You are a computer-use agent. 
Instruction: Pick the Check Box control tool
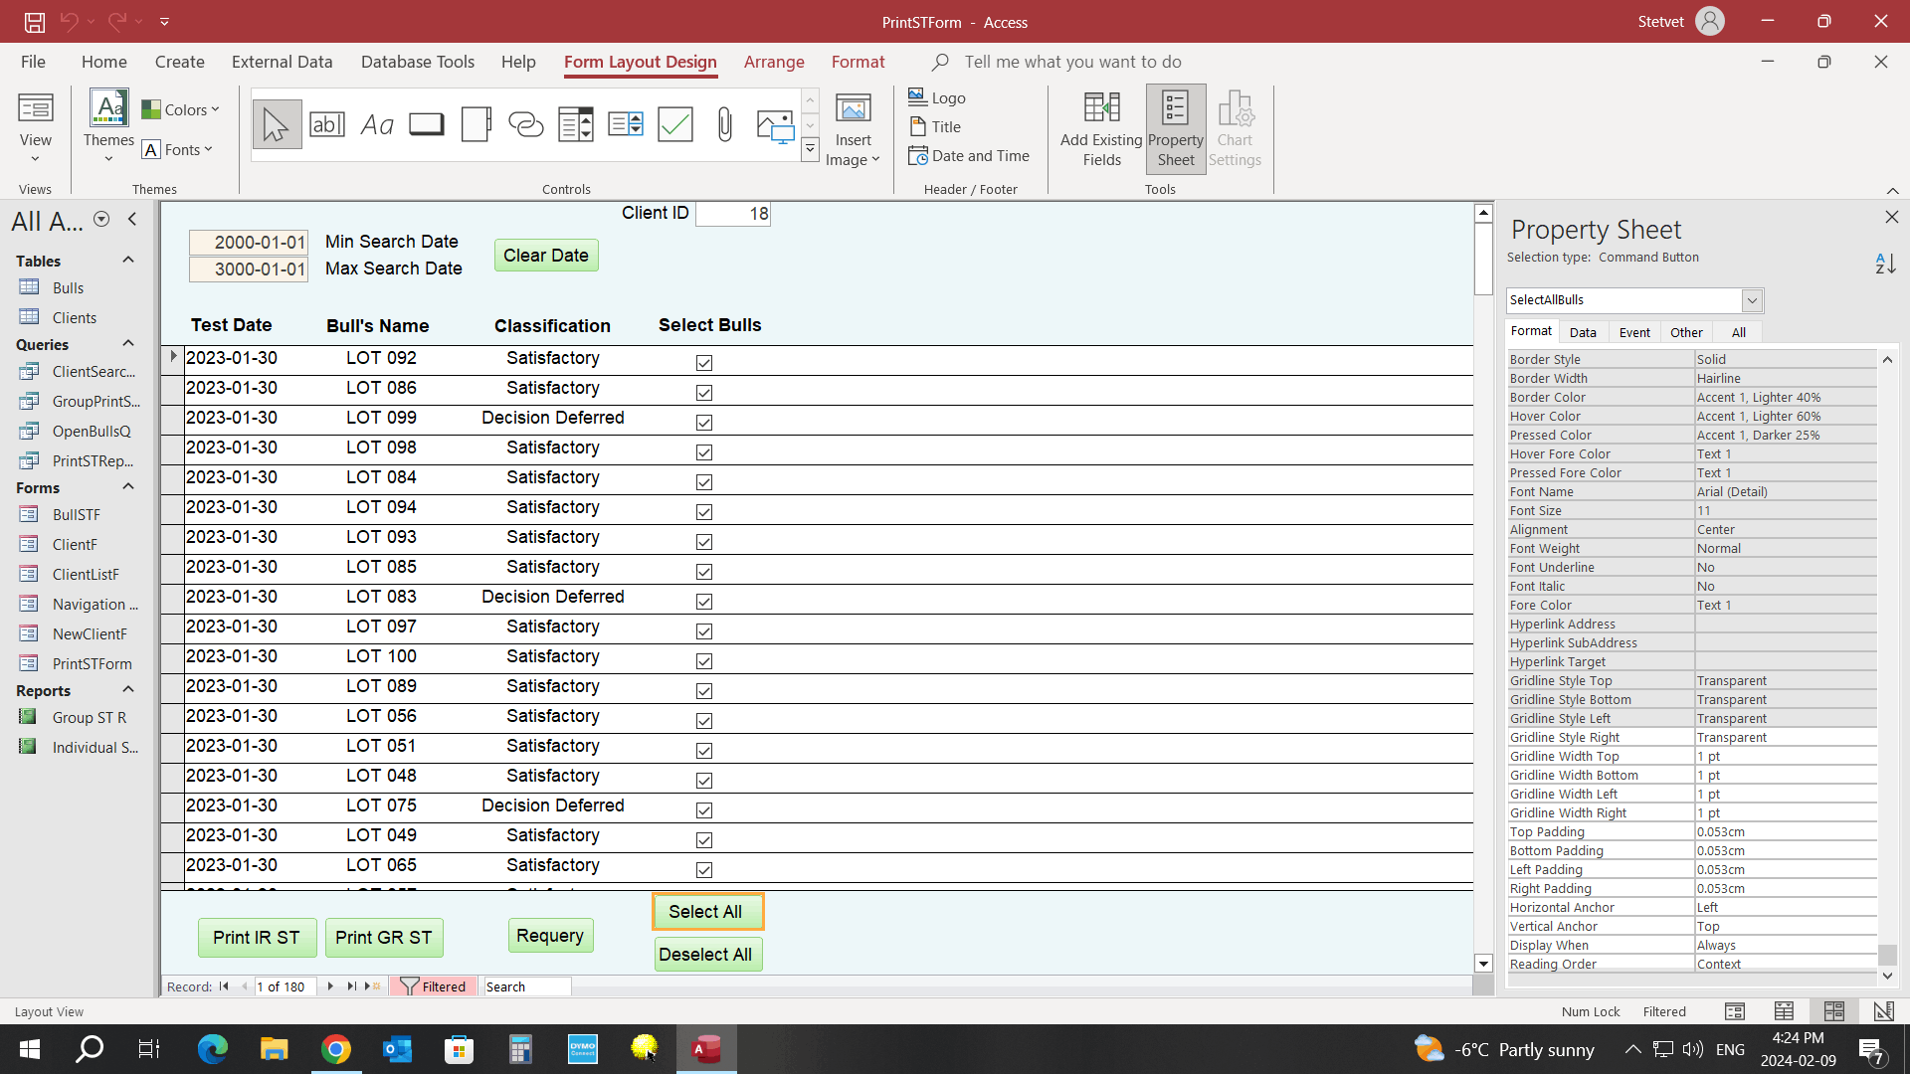(x=674, y=124)
